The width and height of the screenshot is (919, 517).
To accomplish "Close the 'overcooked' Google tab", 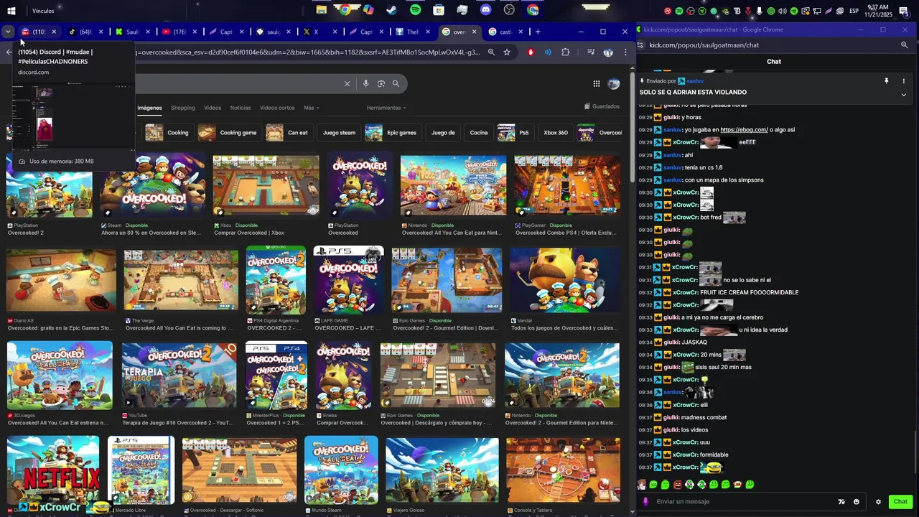I will click(x=474, y=32).
